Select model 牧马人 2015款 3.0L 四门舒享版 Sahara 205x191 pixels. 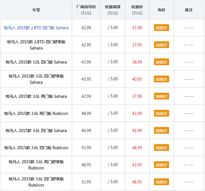point(36,79)
